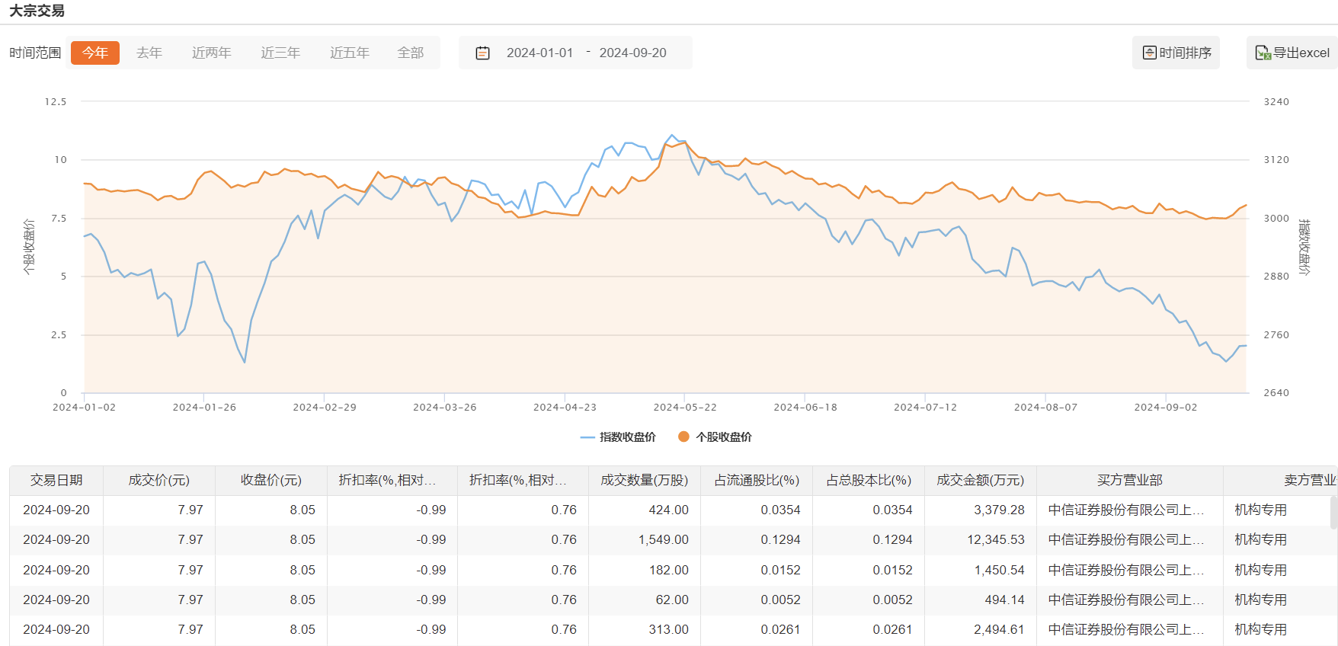Image resolution: width=1338 pixels, height=646 pixels.
Task: Click the 时间排序 sort icon
Action: click(x=1150, y=53)
